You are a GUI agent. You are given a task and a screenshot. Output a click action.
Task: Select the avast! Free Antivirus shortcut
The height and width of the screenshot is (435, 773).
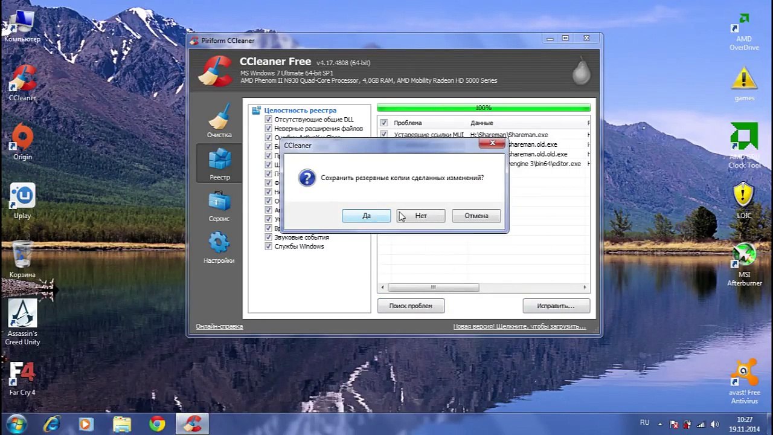pos(744,382)
